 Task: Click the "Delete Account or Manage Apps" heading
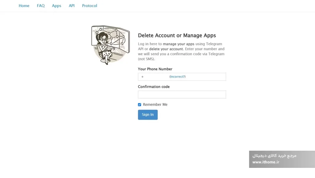(x=177, y=36)
